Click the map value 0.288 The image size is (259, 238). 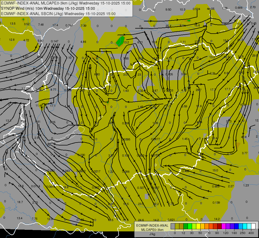click(126, 123)
